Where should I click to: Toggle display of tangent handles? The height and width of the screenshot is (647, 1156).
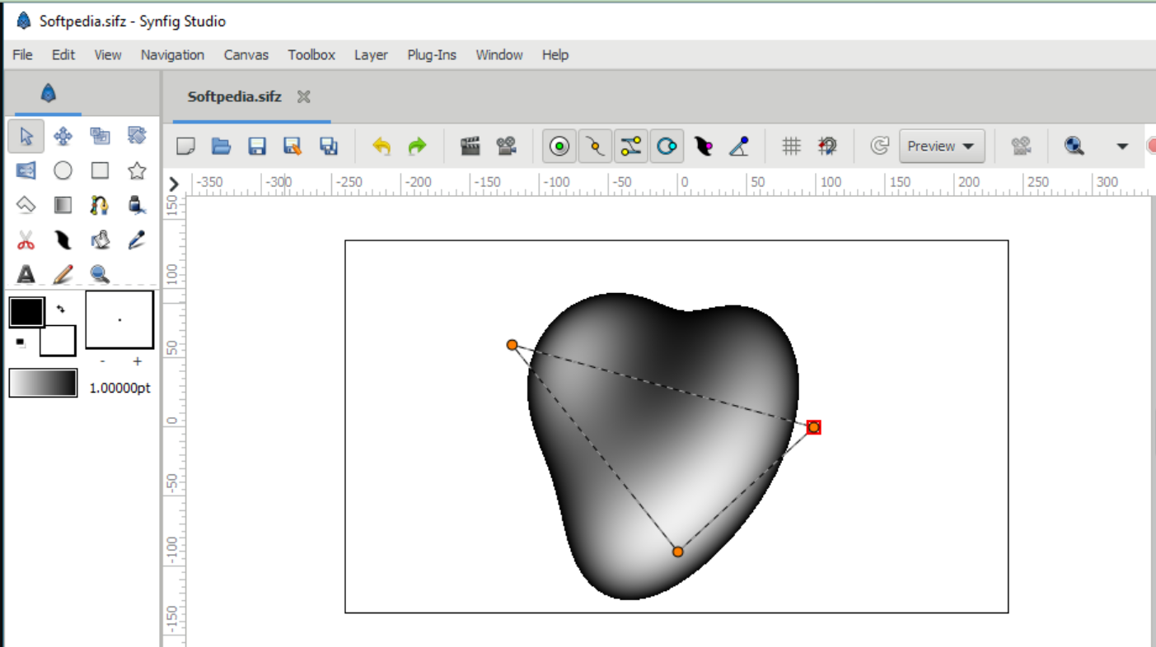(x=630, y=146)
